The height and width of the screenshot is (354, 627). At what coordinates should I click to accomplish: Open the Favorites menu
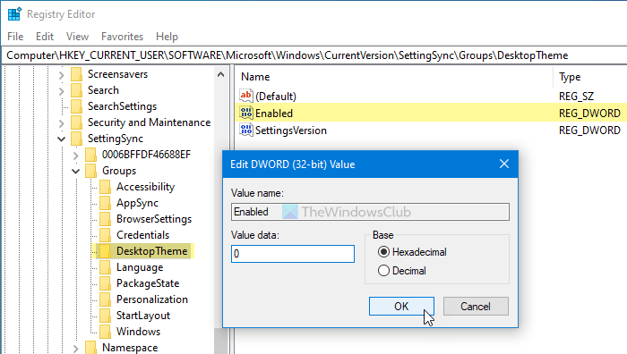[122, 37]
